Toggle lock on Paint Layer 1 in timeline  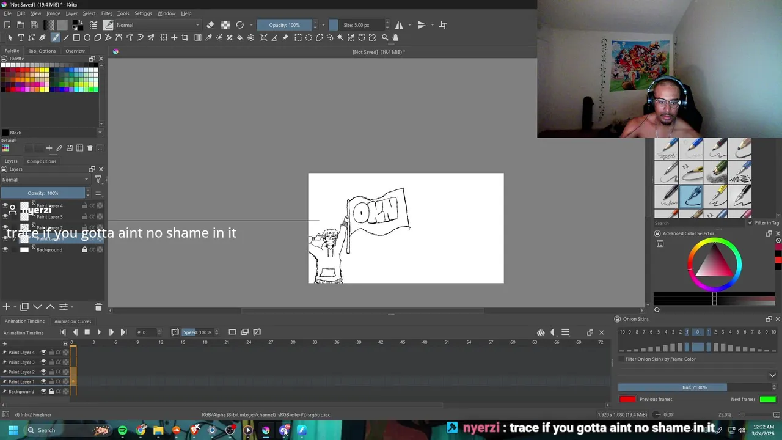(x=51, y=381)
